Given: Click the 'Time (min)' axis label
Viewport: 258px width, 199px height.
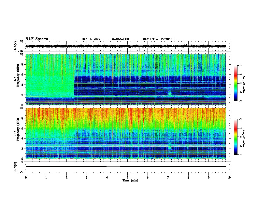Looking at the screenshot, I should point(130,180).
